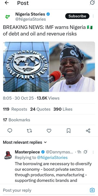Viewport: 98px width, 196px height.
Task: Open Nigeria Stories profile avatar
Action: click(8, 17)
